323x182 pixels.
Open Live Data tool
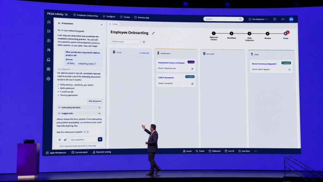244,151
